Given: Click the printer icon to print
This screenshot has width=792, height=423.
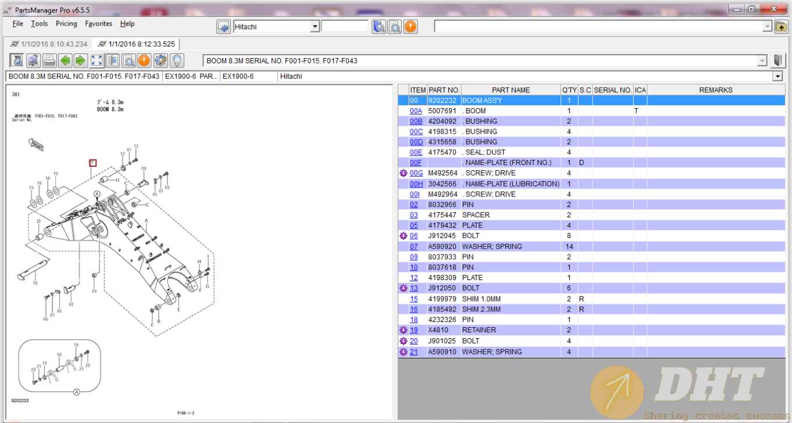Looking at the screenshot, I should [x=49, y=60].
